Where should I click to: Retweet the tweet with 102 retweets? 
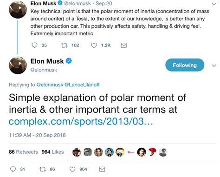pyautogui.click(x=64, y=45)
